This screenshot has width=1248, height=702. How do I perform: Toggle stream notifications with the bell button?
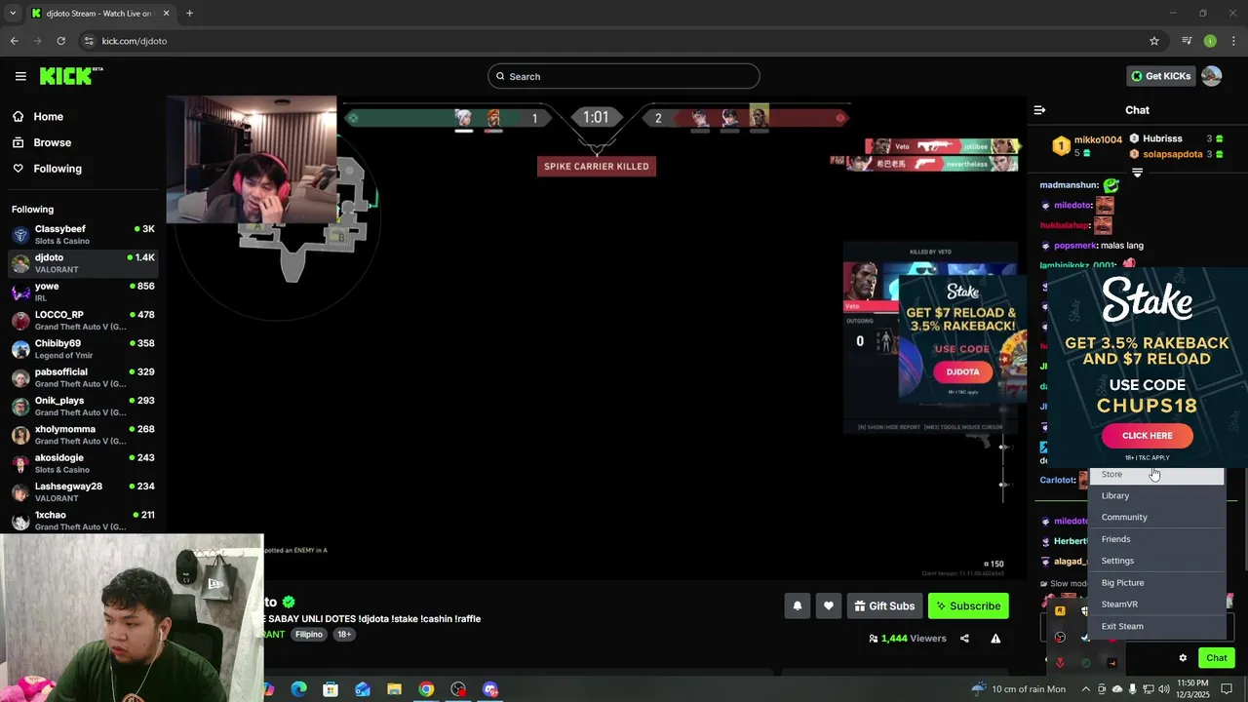(x=798, y=605)
